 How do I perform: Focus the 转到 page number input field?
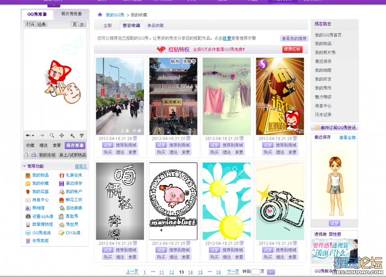(255, 271)
